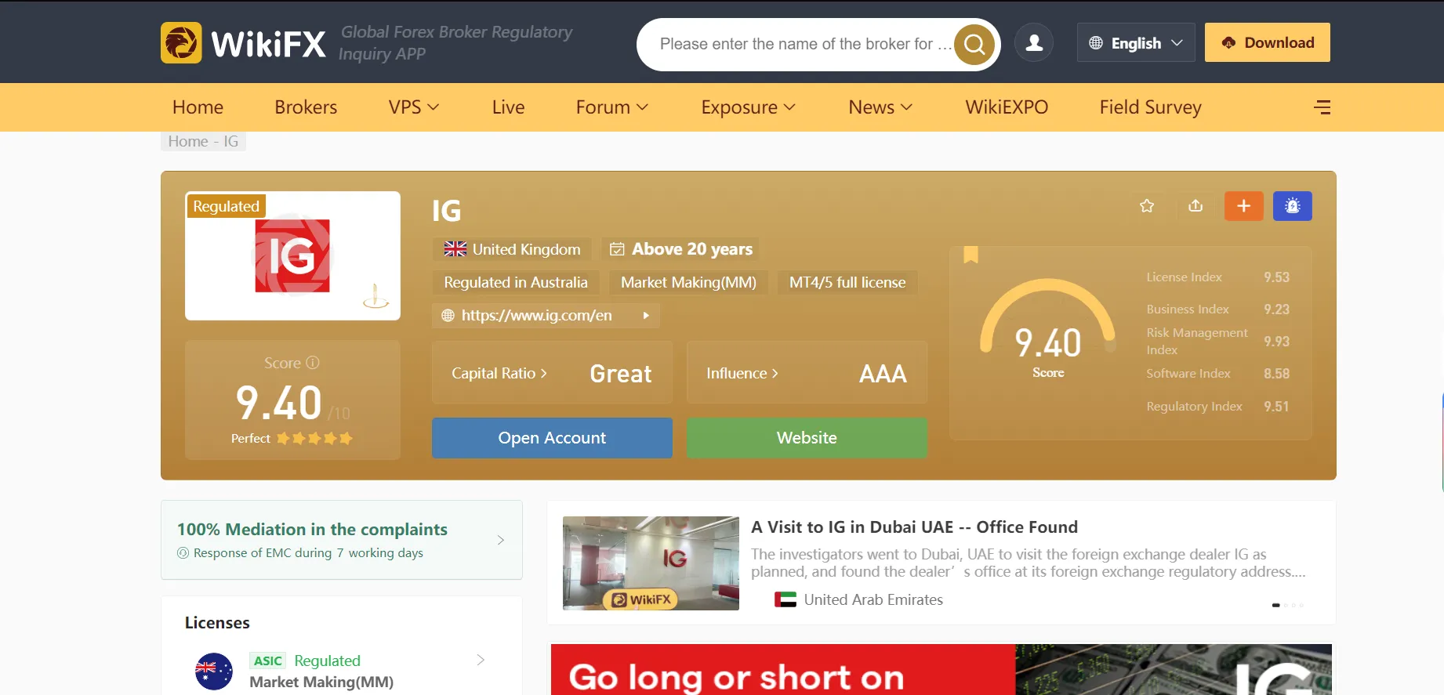Screen dimensions: 1444x695
Task: Click Home in the breadcrumb
Action: click(188, 142)
